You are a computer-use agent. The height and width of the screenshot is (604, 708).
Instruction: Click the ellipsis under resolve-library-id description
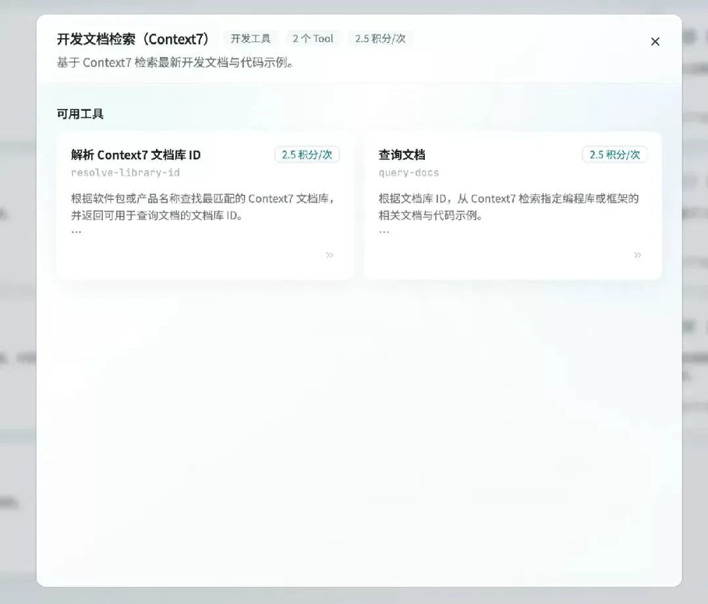pos(76,232)
